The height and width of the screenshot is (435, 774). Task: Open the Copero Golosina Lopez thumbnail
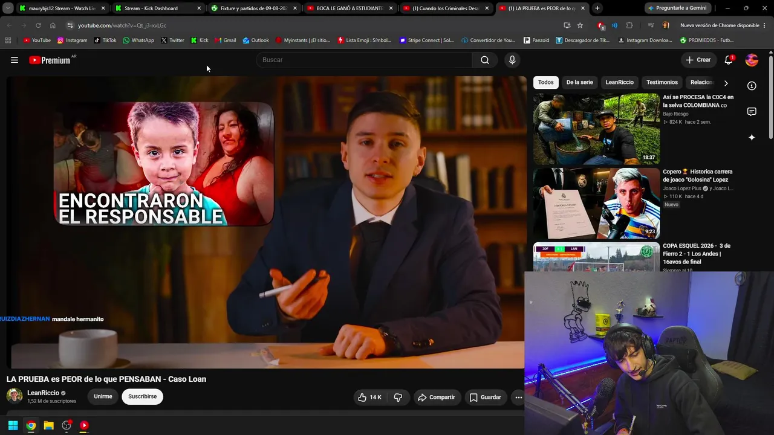596,203
